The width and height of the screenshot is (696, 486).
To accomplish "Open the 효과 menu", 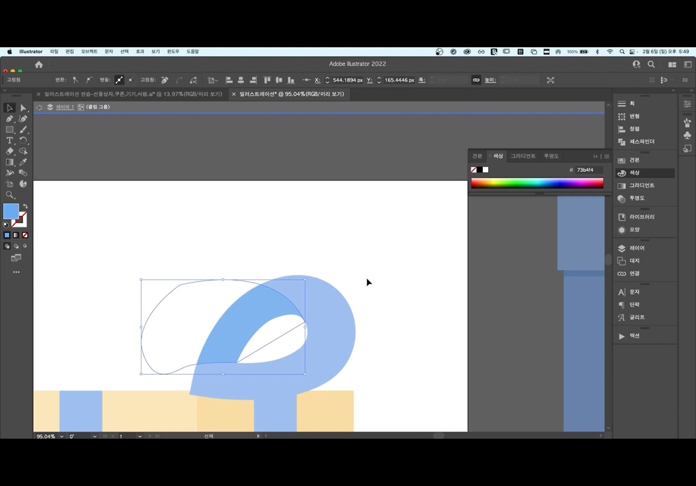I will tap(140, 52).
